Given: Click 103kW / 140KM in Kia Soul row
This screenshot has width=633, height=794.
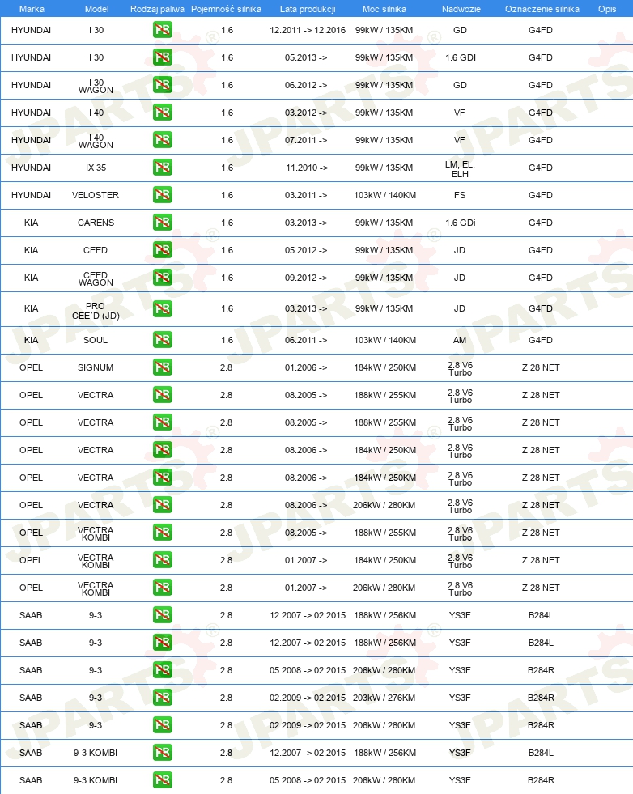Looking at the screenshot, I should (x=384, y=340).
